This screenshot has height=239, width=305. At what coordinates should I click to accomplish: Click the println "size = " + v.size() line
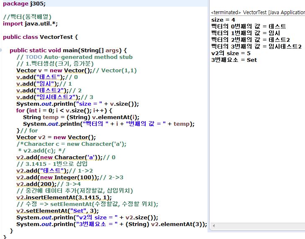[78, 104]
